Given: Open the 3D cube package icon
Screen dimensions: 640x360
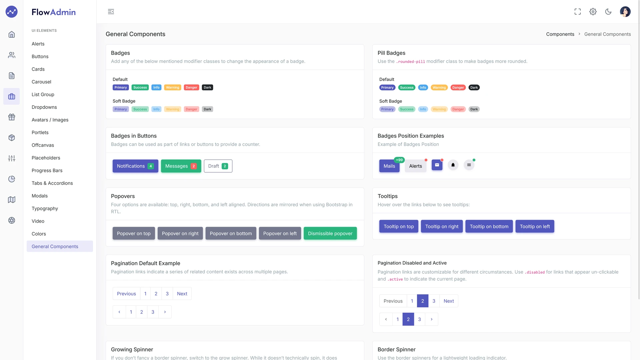Looking at the screenshot, I should (12, 138).
